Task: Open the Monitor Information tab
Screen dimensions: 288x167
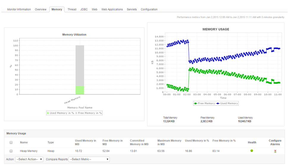Action: pos(19,9)
